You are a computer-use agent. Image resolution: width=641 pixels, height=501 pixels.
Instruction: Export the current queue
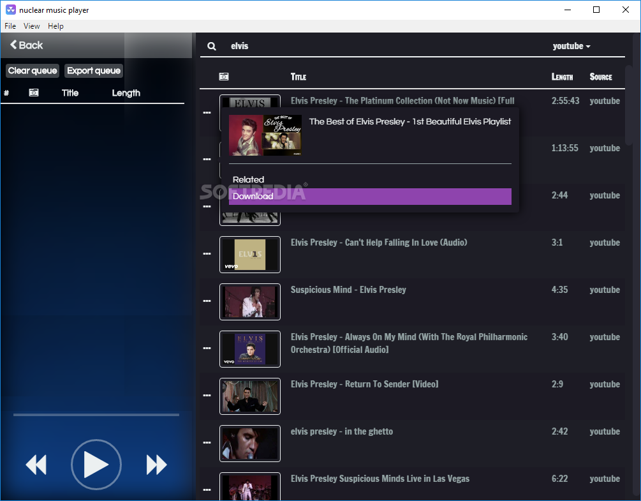(x=94, y=71)
